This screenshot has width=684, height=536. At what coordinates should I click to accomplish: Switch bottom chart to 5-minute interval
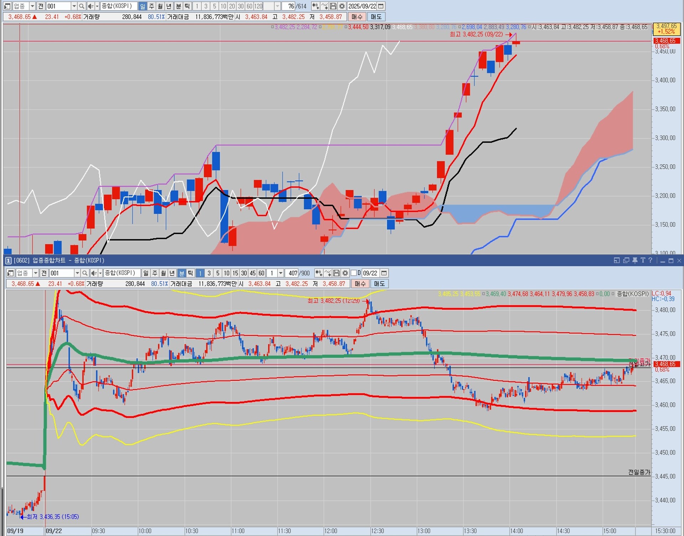218,273
